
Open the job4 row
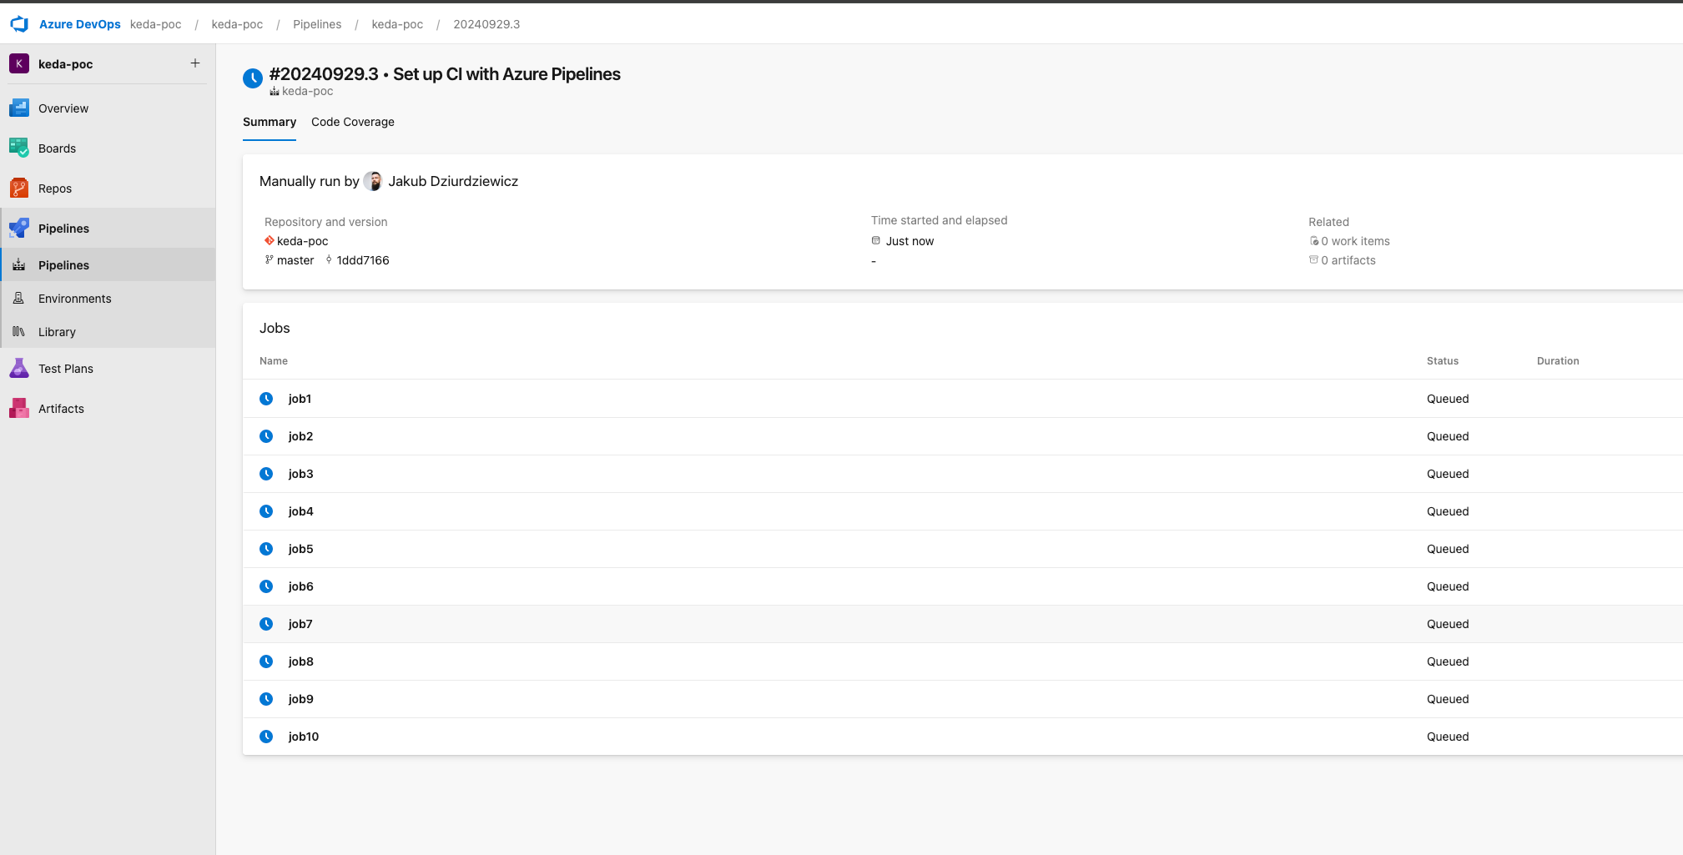click(963, 511)
